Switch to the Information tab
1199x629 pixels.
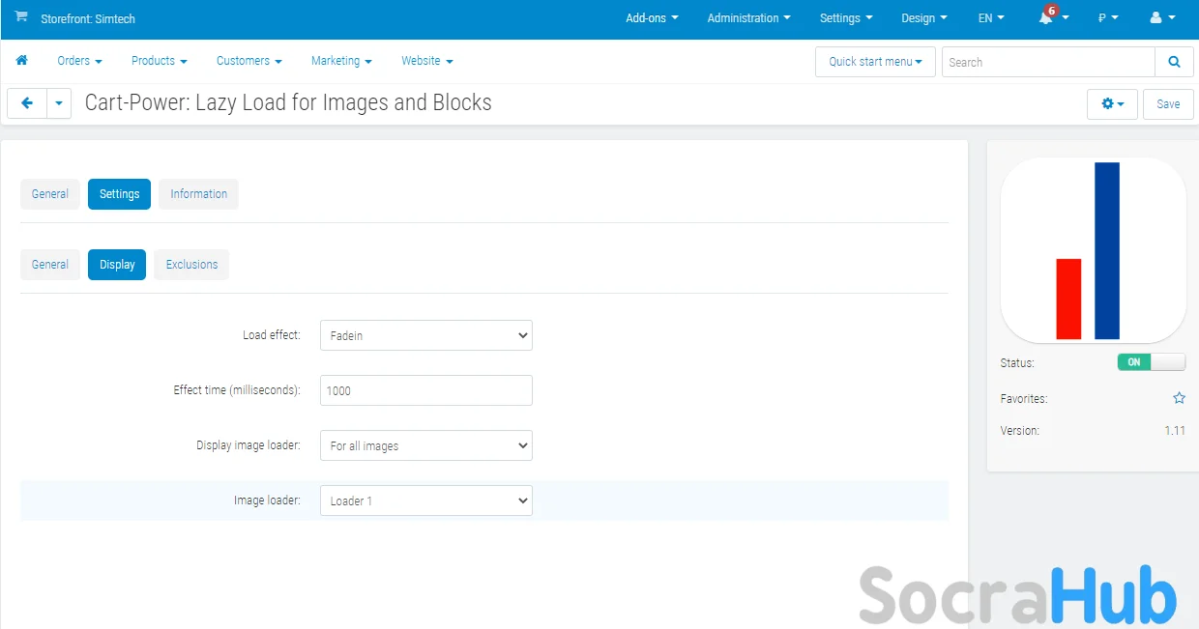(x=198, y=194)
